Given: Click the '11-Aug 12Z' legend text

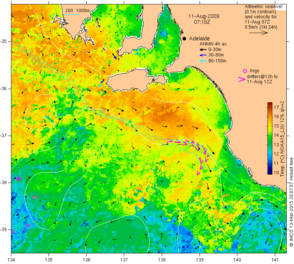Looking at the screenshot, I should coord(259,82).
